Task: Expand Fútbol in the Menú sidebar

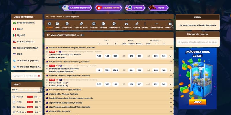Action: click(40, 97)
